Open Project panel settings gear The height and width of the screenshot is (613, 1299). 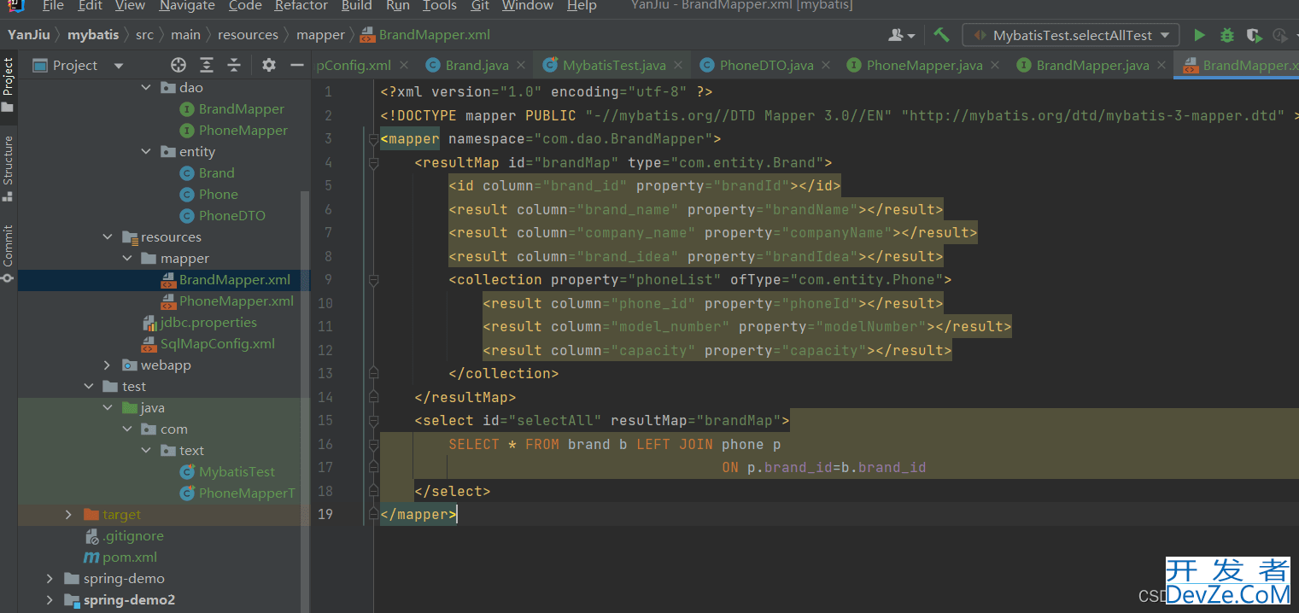(x=268, y=65)
